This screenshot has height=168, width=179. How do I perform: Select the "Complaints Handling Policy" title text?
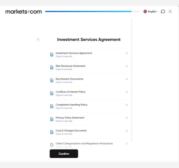click(72, 105)
